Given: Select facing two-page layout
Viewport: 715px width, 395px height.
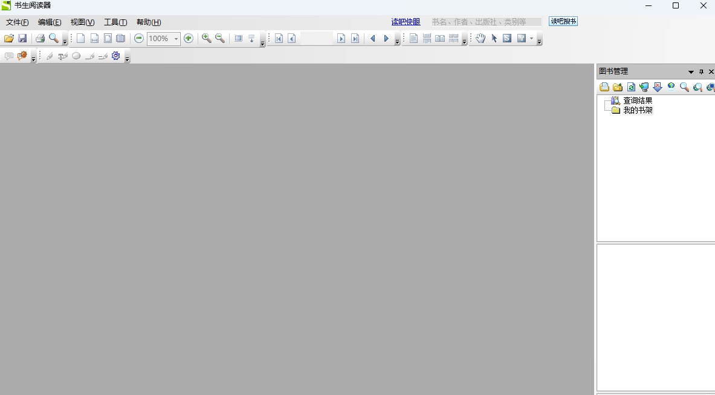Looking at the screenshot, I should tap(440, 38).
